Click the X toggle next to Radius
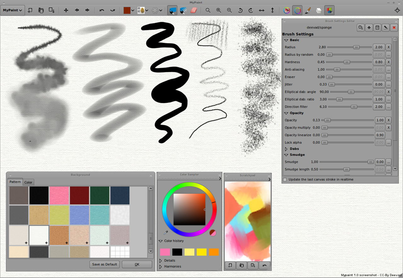403x278 pixels. 388,47
